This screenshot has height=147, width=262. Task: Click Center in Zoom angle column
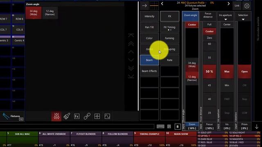click(192, 24)
